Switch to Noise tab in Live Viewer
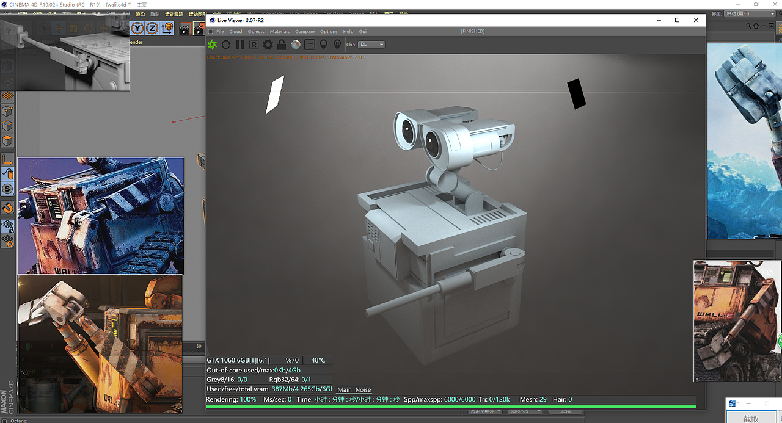The height and width of the screenshot is (423, 782). [x=363, y=389]
